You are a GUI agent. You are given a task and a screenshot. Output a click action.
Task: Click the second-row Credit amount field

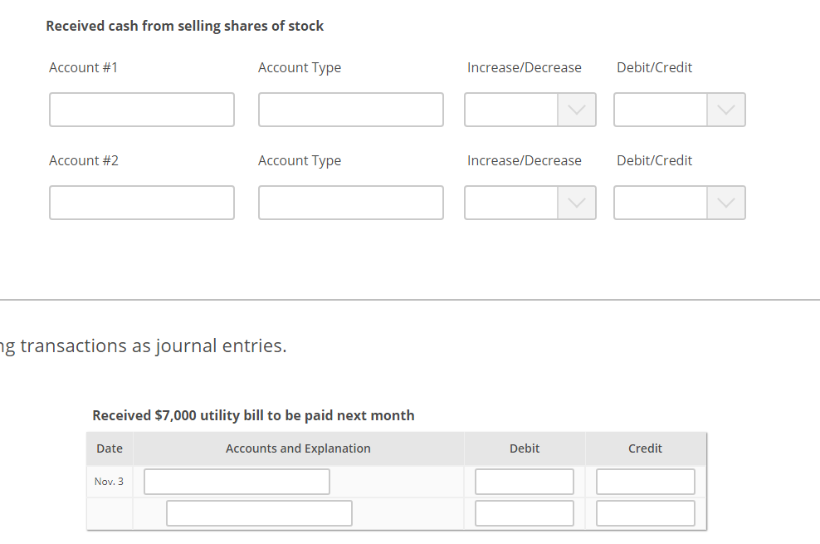click(x=645, y=512)
